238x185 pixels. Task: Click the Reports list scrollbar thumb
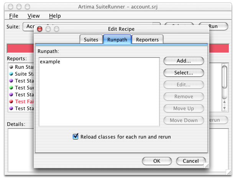tap(224, 77)
